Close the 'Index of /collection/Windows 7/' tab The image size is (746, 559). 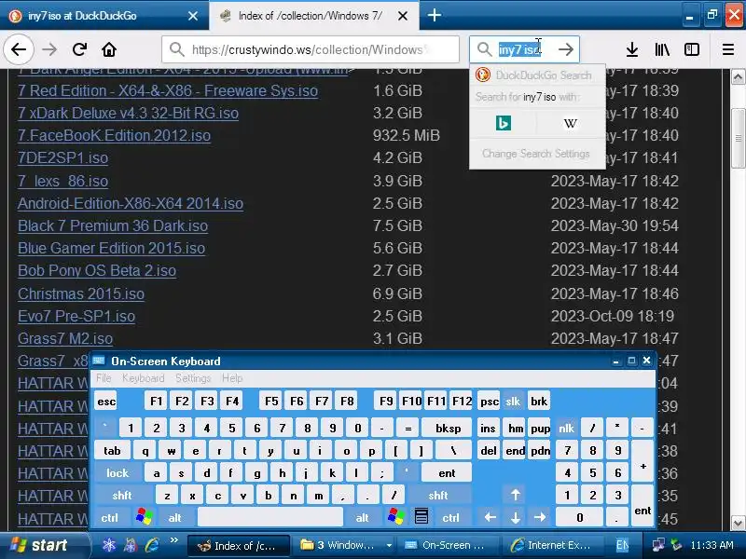[x=403, y=16]
